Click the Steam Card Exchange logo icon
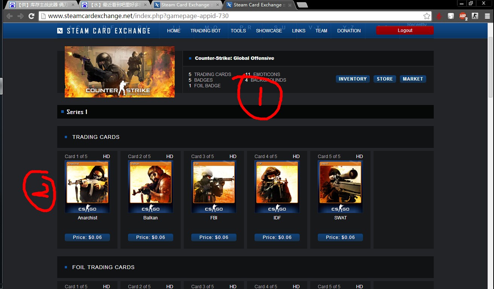 coord(60,31)
